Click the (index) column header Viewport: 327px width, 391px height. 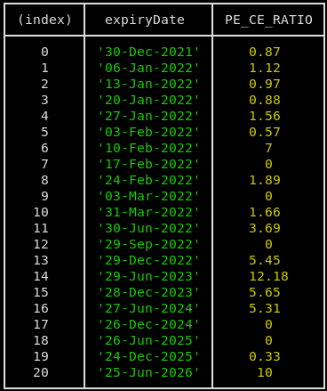(44, 20)
